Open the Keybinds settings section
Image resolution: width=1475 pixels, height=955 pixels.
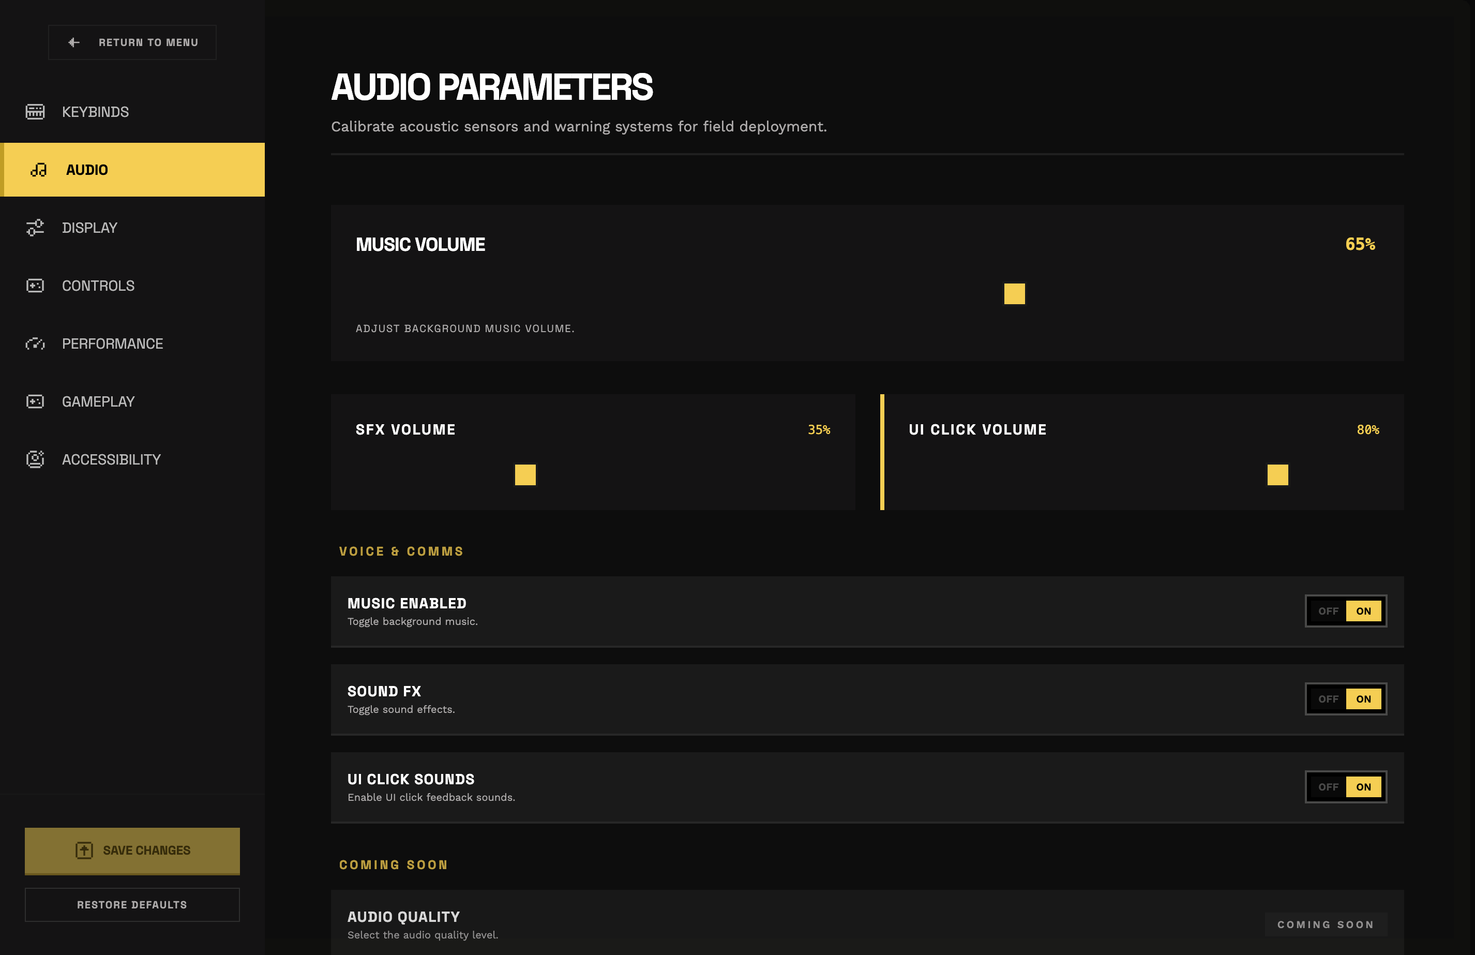coord(96,112)
